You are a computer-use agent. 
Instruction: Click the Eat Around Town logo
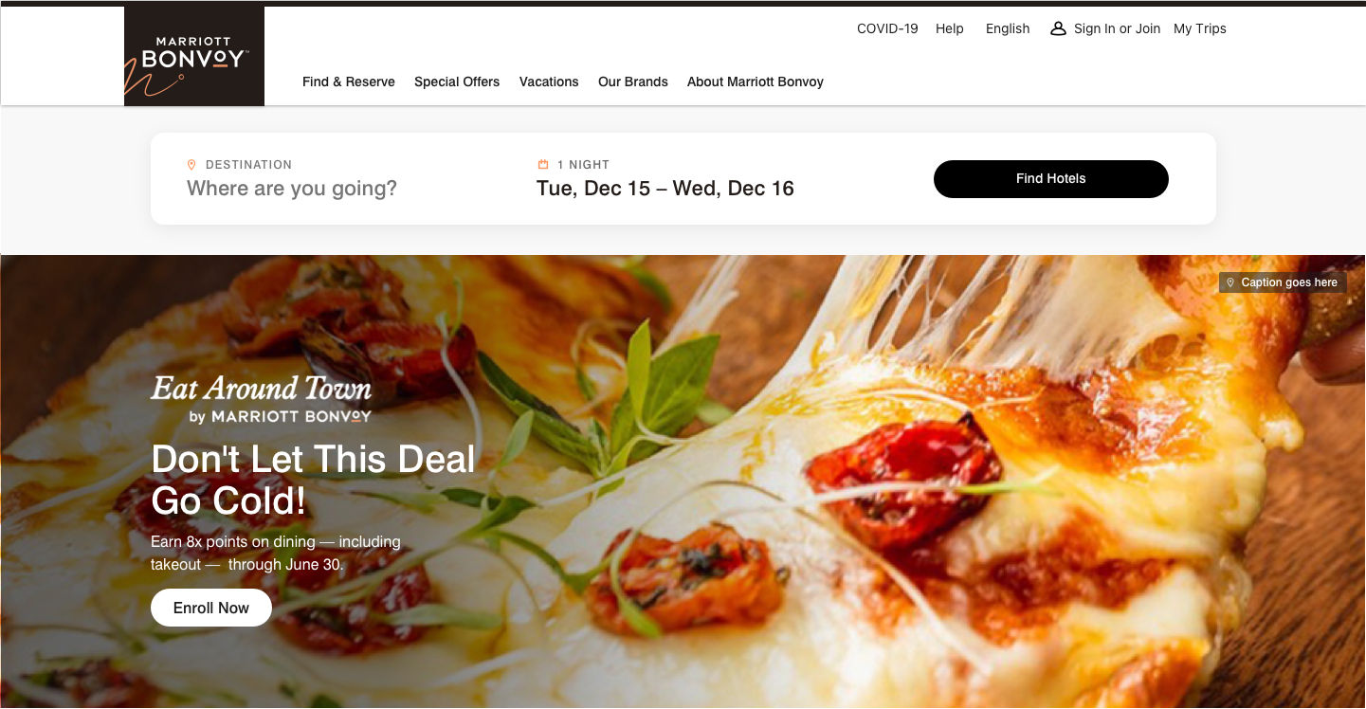261,399
